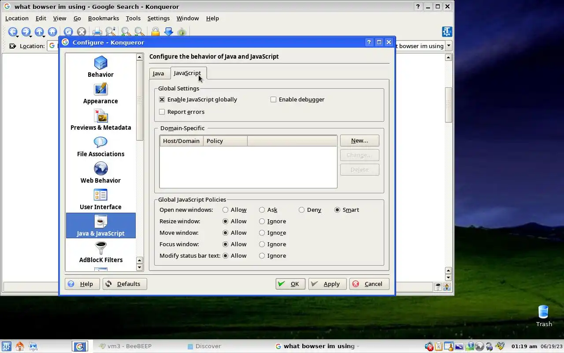
Task: Click New... to add domain policy
Action: (360, 141)
